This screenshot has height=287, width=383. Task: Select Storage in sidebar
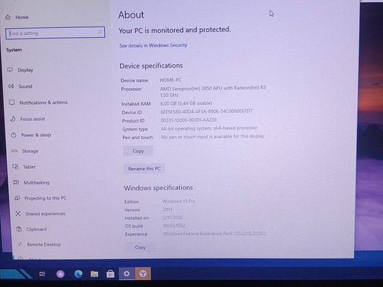tap(25, 151)
